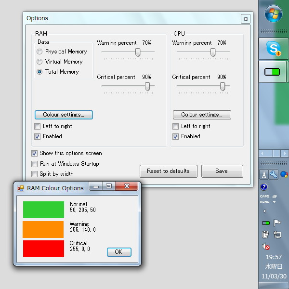Viewport: 289px width, 289px height.
Task: Click the RAM Warning percent 70% value
Action: (x=146, y=43)
